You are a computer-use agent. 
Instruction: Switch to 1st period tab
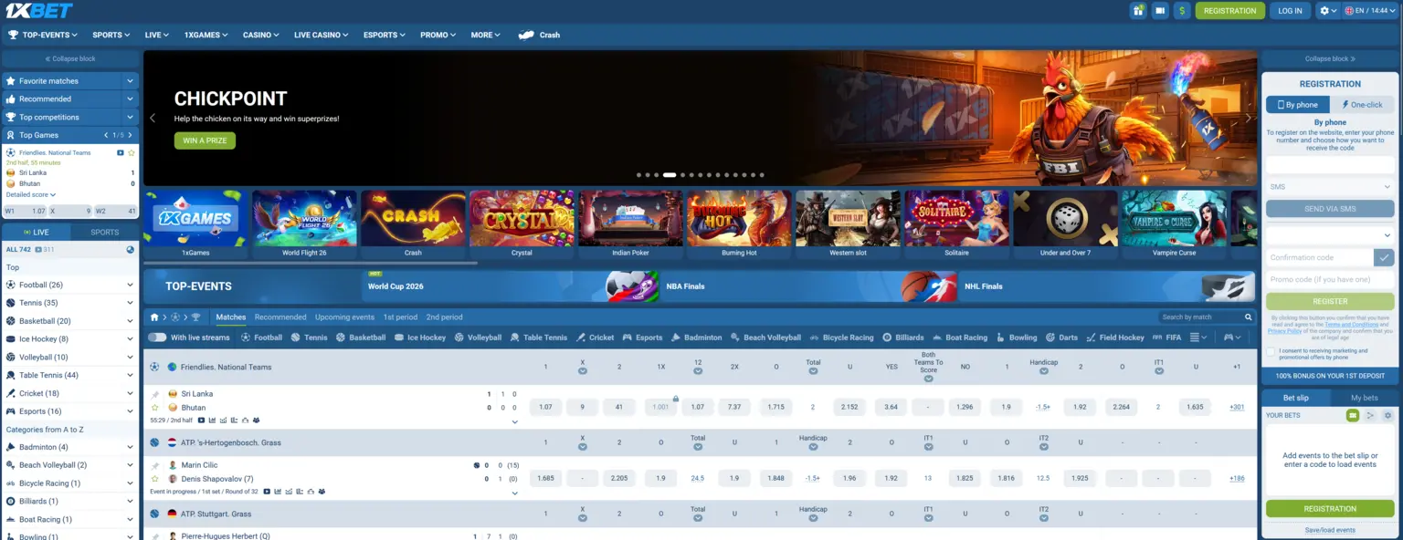400,317
